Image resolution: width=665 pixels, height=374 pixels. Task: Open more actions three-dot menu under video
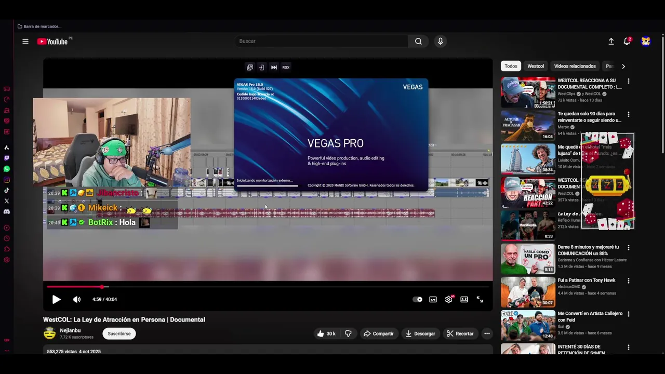[x=487, y=333]
